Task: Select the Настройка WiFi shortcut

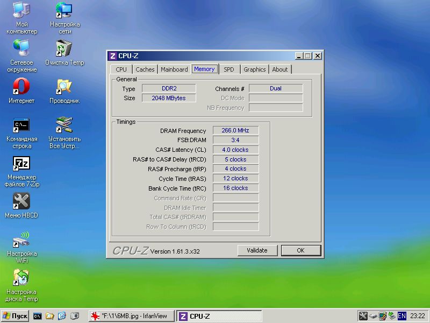Action: click(21, 248)
